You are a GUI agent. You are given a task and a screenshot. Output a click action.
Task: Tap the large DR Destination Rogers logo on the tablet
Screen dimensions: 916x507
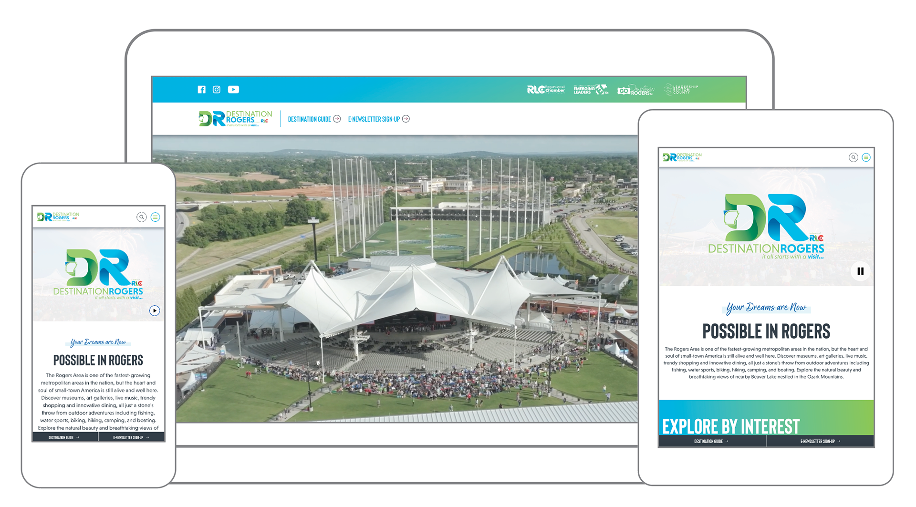click(766, 227)
